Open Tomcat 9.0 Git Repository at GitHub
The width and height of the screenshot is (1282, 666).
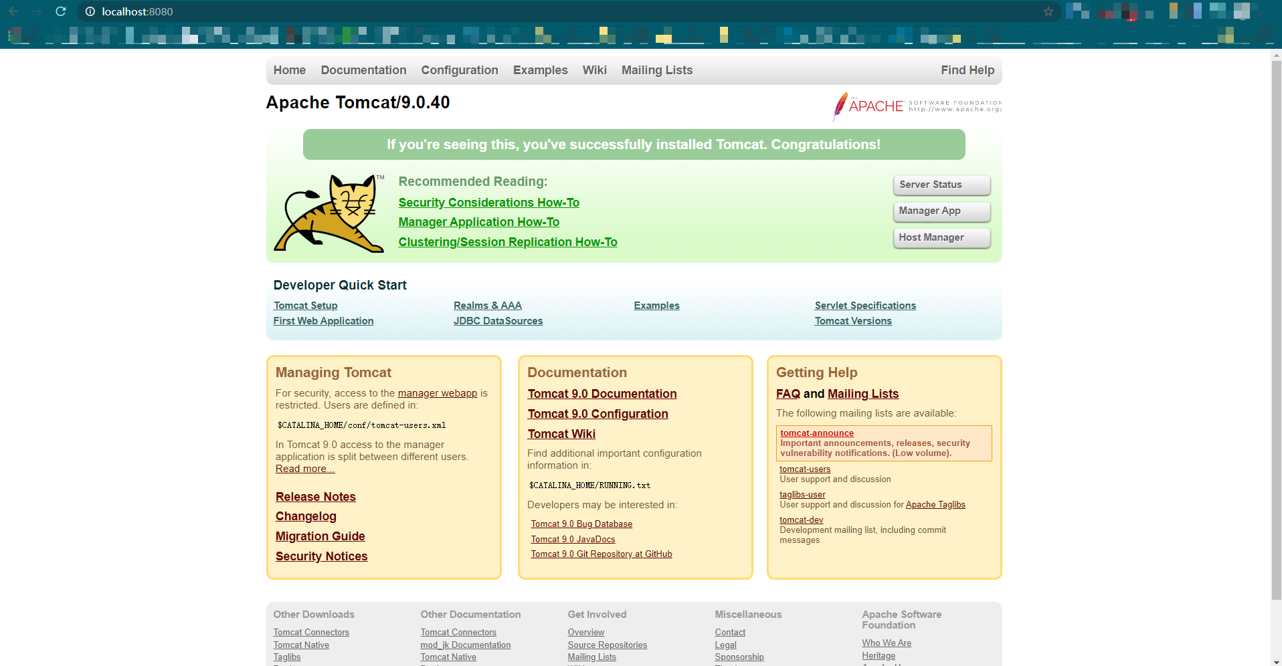(602, 554)
